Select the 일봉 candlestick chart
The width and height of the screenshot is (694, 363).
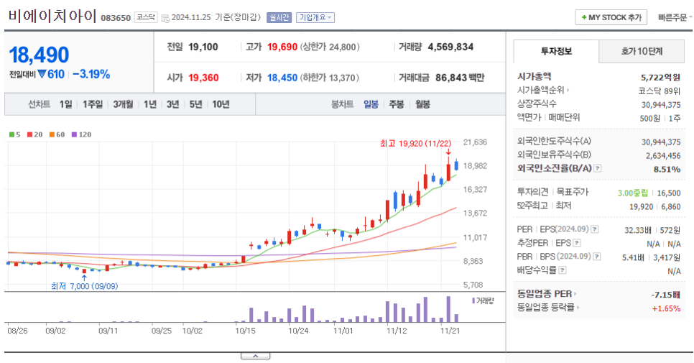[x=371, y=104]
